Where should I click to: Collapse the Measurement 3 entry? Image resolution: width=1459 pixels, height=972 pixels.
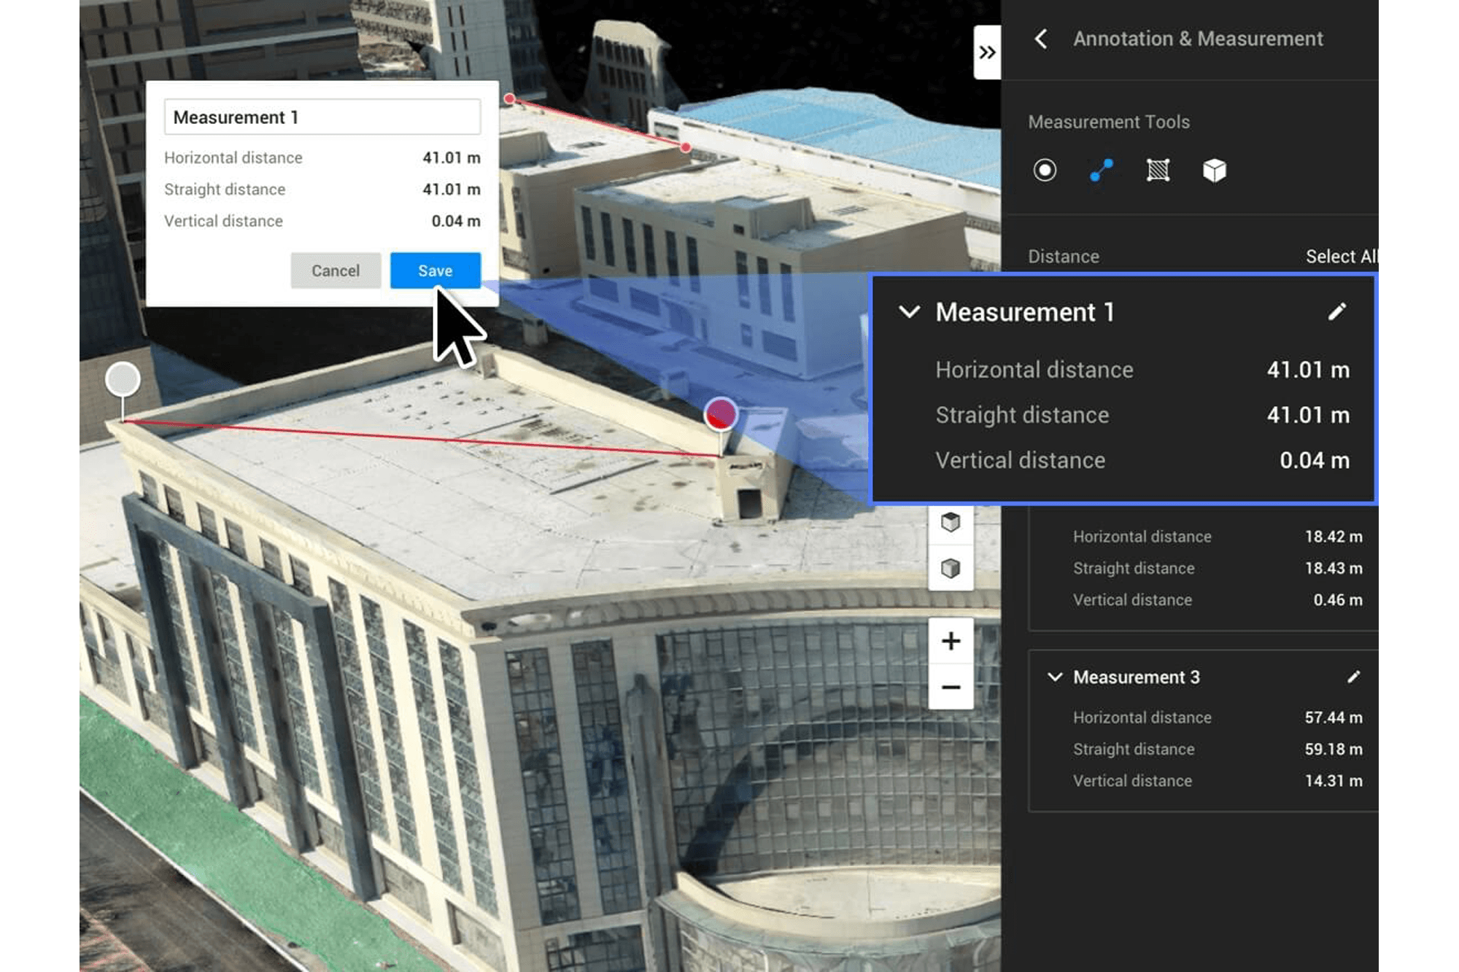pyautogui.click(x=1054, y=677)
